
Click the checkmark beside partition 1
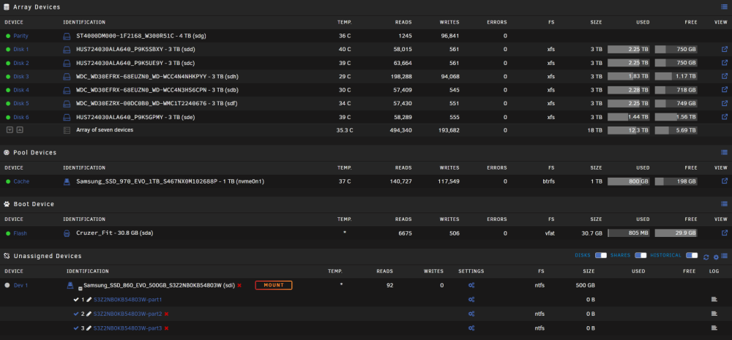pyautogui.click(x=76, y=300)
